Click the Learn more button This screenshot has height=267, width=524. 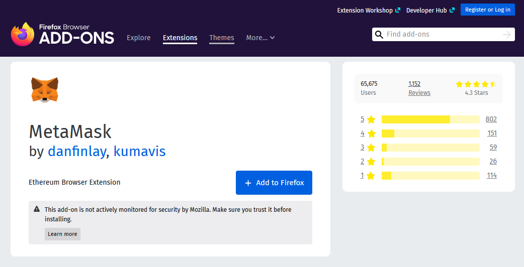[62, 234]
